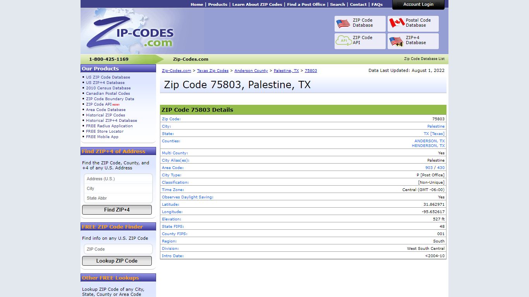Open FREE Radius Application link
The image size is (529, 297).
click(109, 126)
